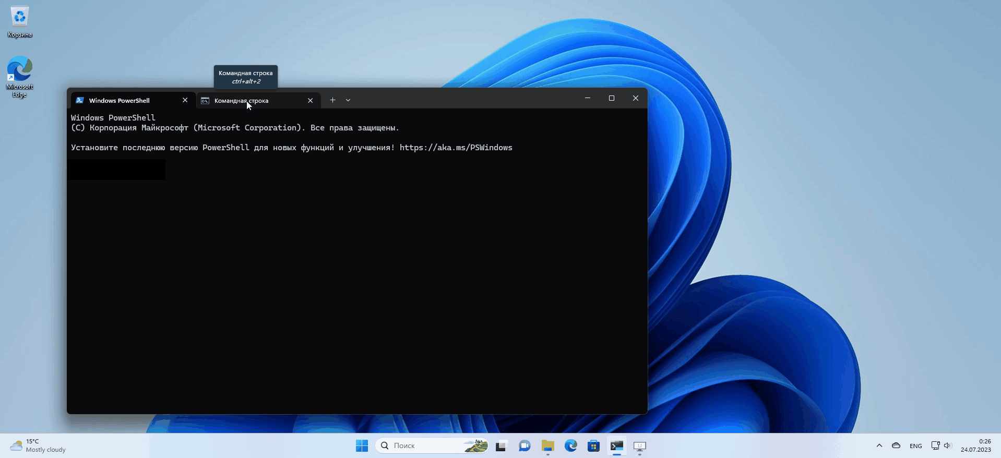Close the Командная строка tab

coord(310,100)
